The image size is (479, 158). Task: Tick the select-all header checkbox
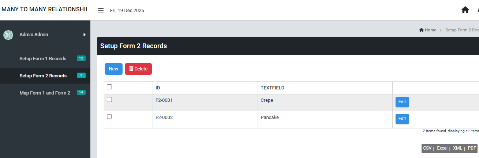[109, 87]
